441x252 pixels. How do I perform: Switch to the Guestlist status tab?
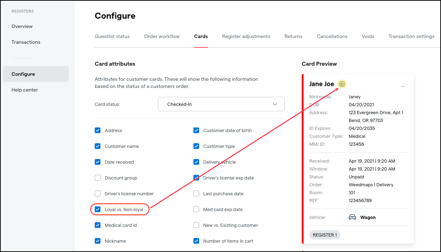[112, 36]
